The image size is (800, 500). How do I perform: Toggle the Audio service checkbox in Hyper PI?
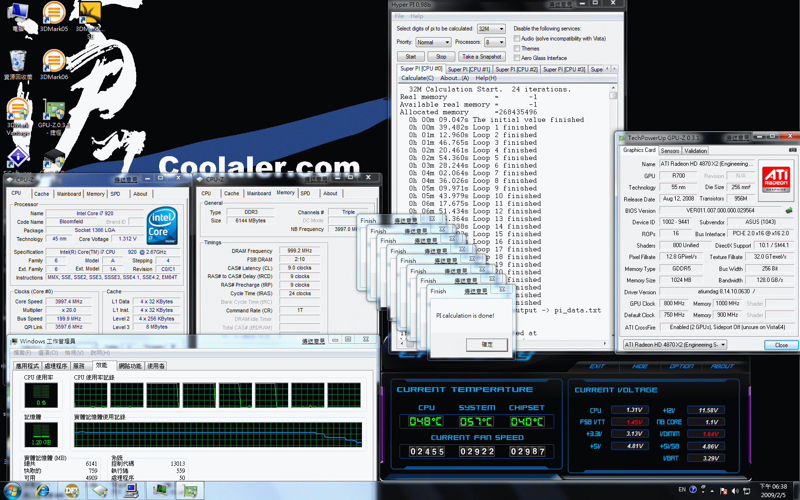pyautogui.click(x=517, y=39)
